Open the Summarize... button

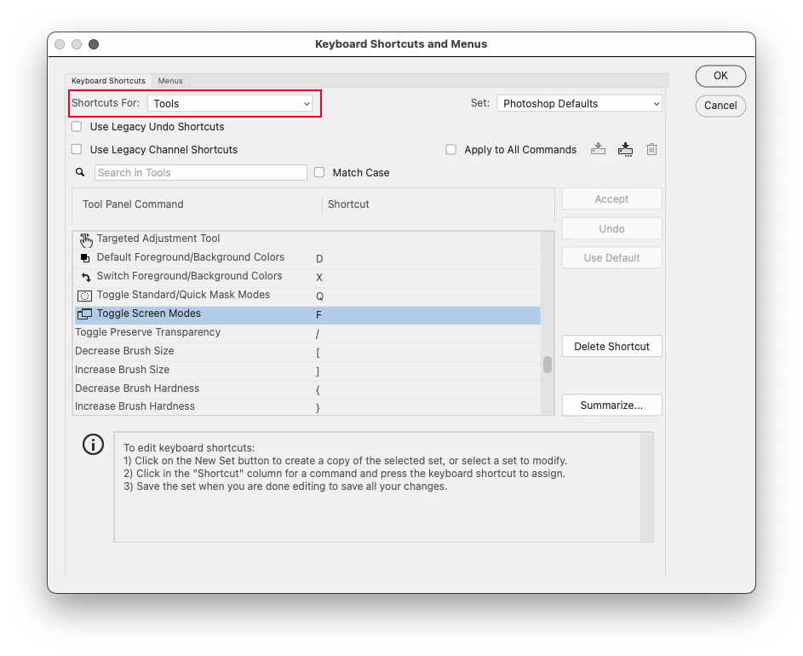pos(611,406)
